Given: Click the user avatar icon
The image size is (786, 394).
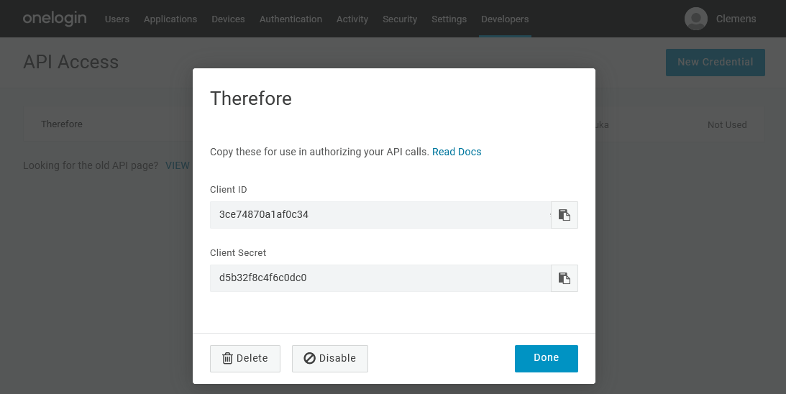Looking at the screenshot, I should 695,19.
